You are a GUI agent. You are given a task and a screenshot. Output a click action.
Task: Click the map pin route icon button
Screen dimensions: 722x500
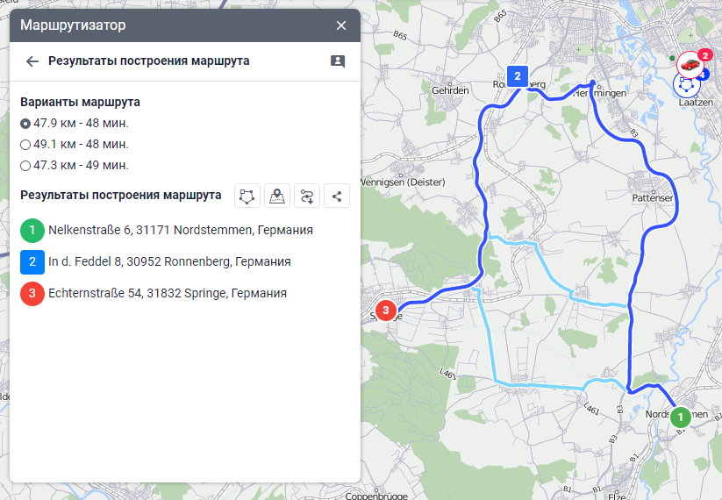pyautogui.click(x=277, y=196)
